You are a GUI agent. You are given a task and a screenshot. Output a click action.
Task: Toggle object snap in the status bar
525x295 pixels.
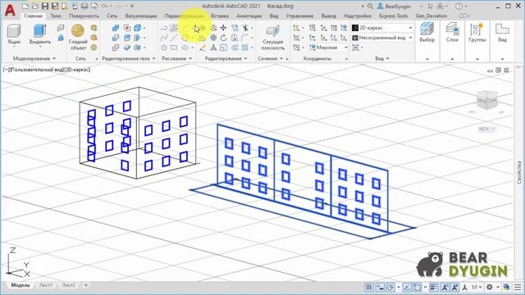[x=417, y=288]
